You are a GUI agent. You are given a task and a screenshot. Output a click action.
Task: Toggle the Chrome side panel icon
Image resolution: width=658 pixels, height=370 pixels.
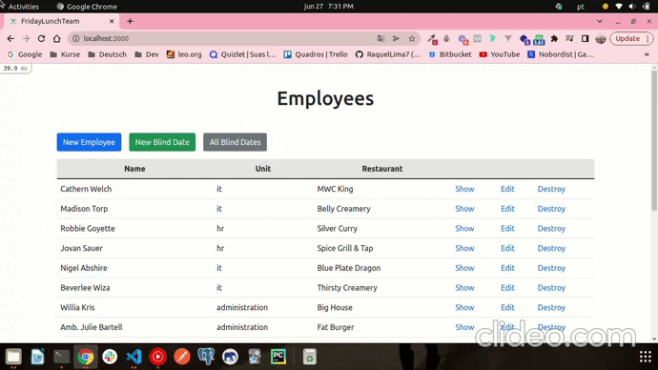(x=585, y=38)
